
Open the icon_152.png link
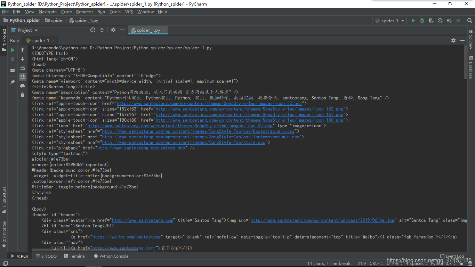pos(249,109)
